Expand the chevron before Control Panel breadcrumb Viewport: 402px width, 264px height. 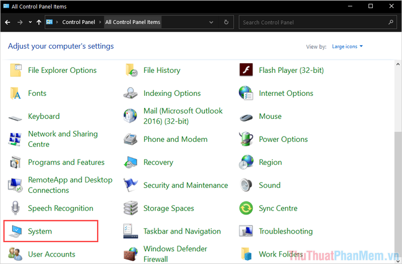57,22
